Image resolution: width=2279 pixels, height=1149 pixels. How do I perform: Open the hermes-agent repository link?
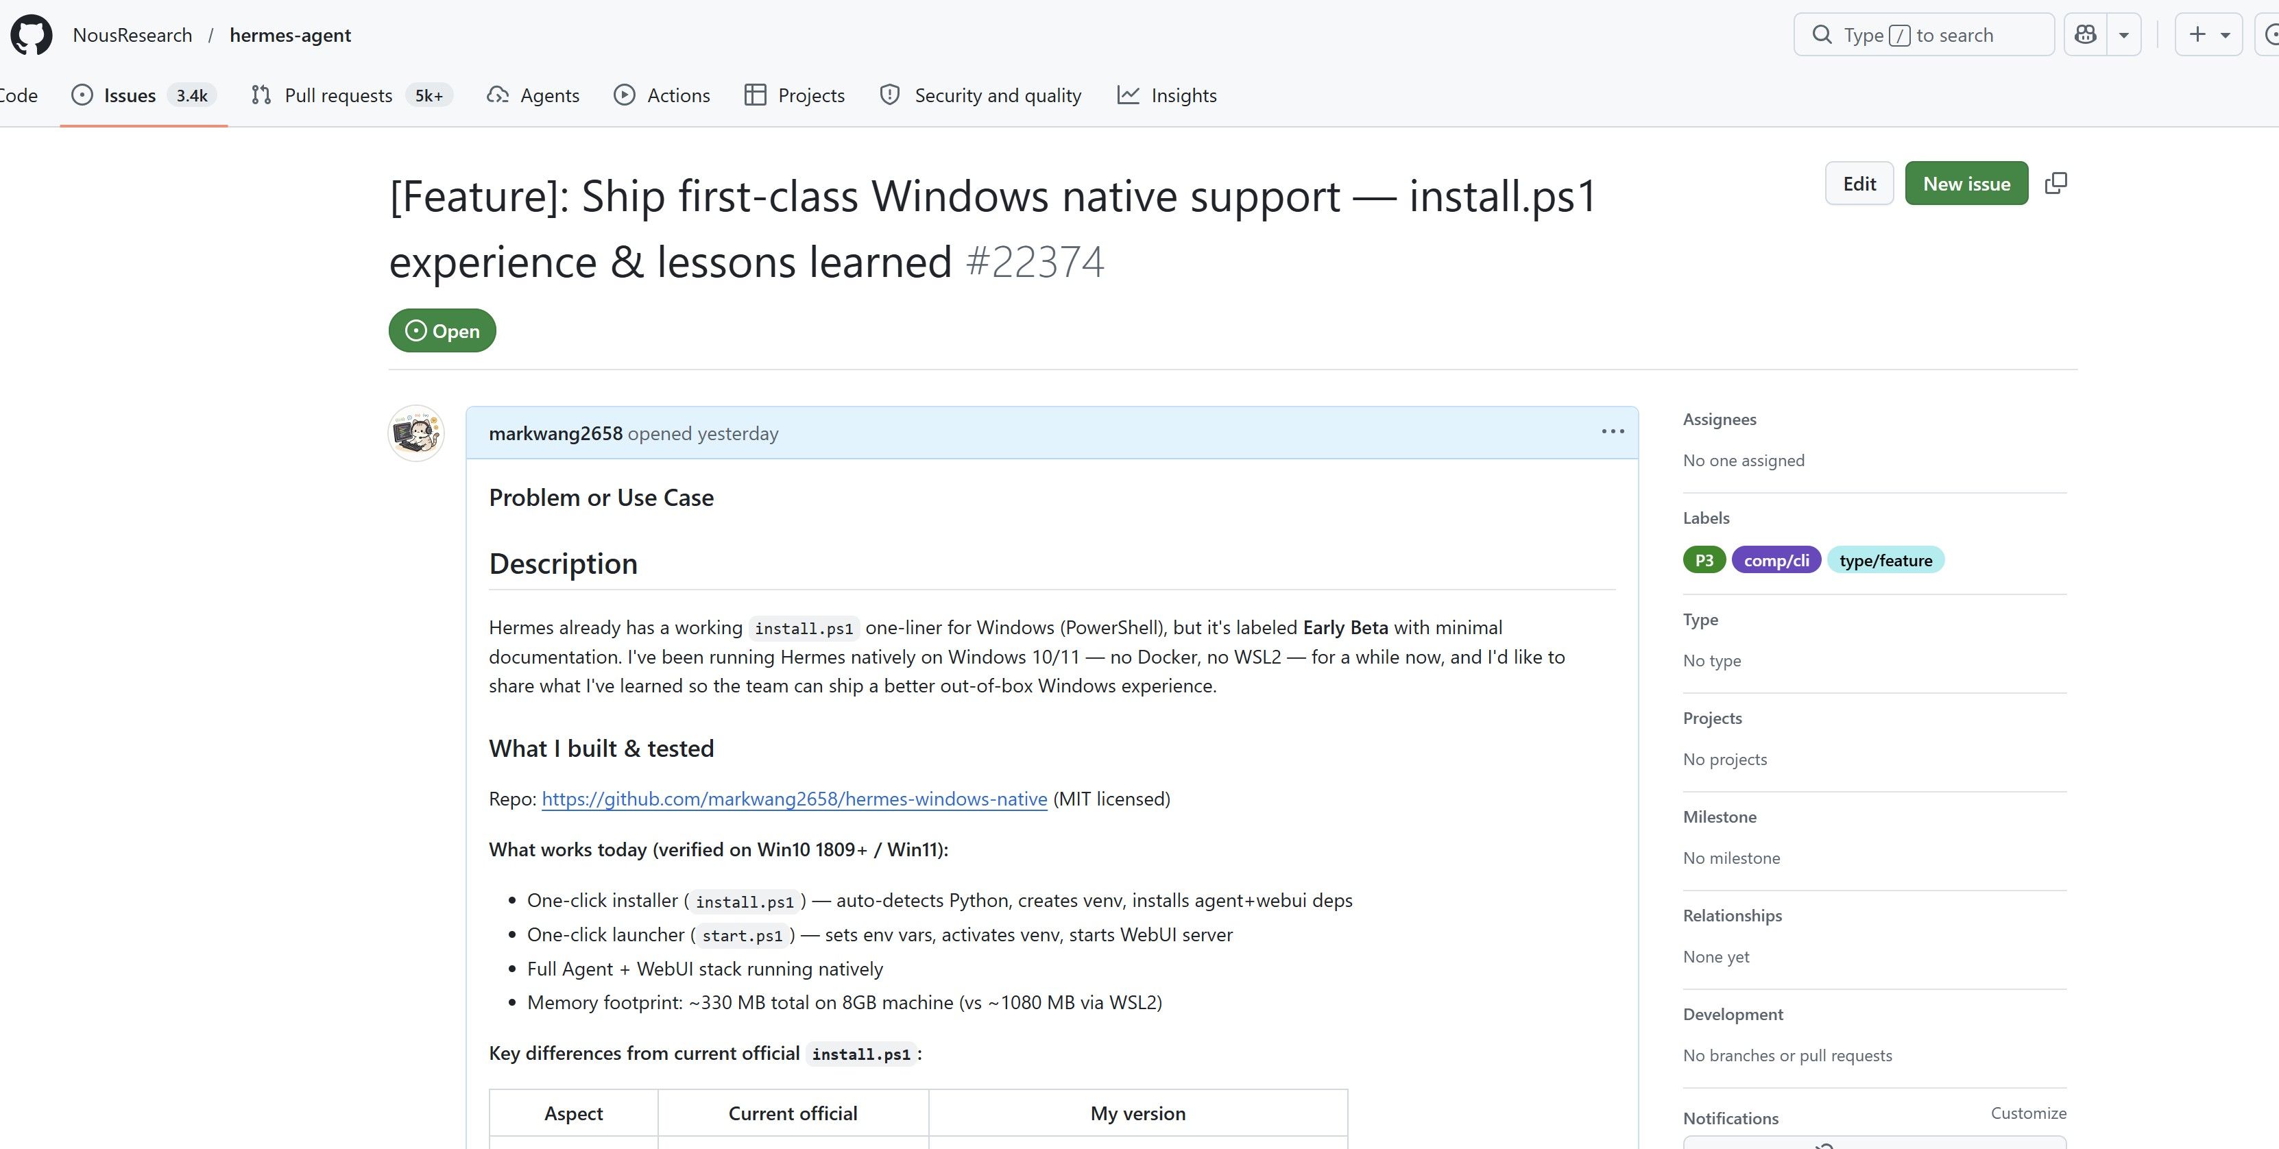coord(290,36)
